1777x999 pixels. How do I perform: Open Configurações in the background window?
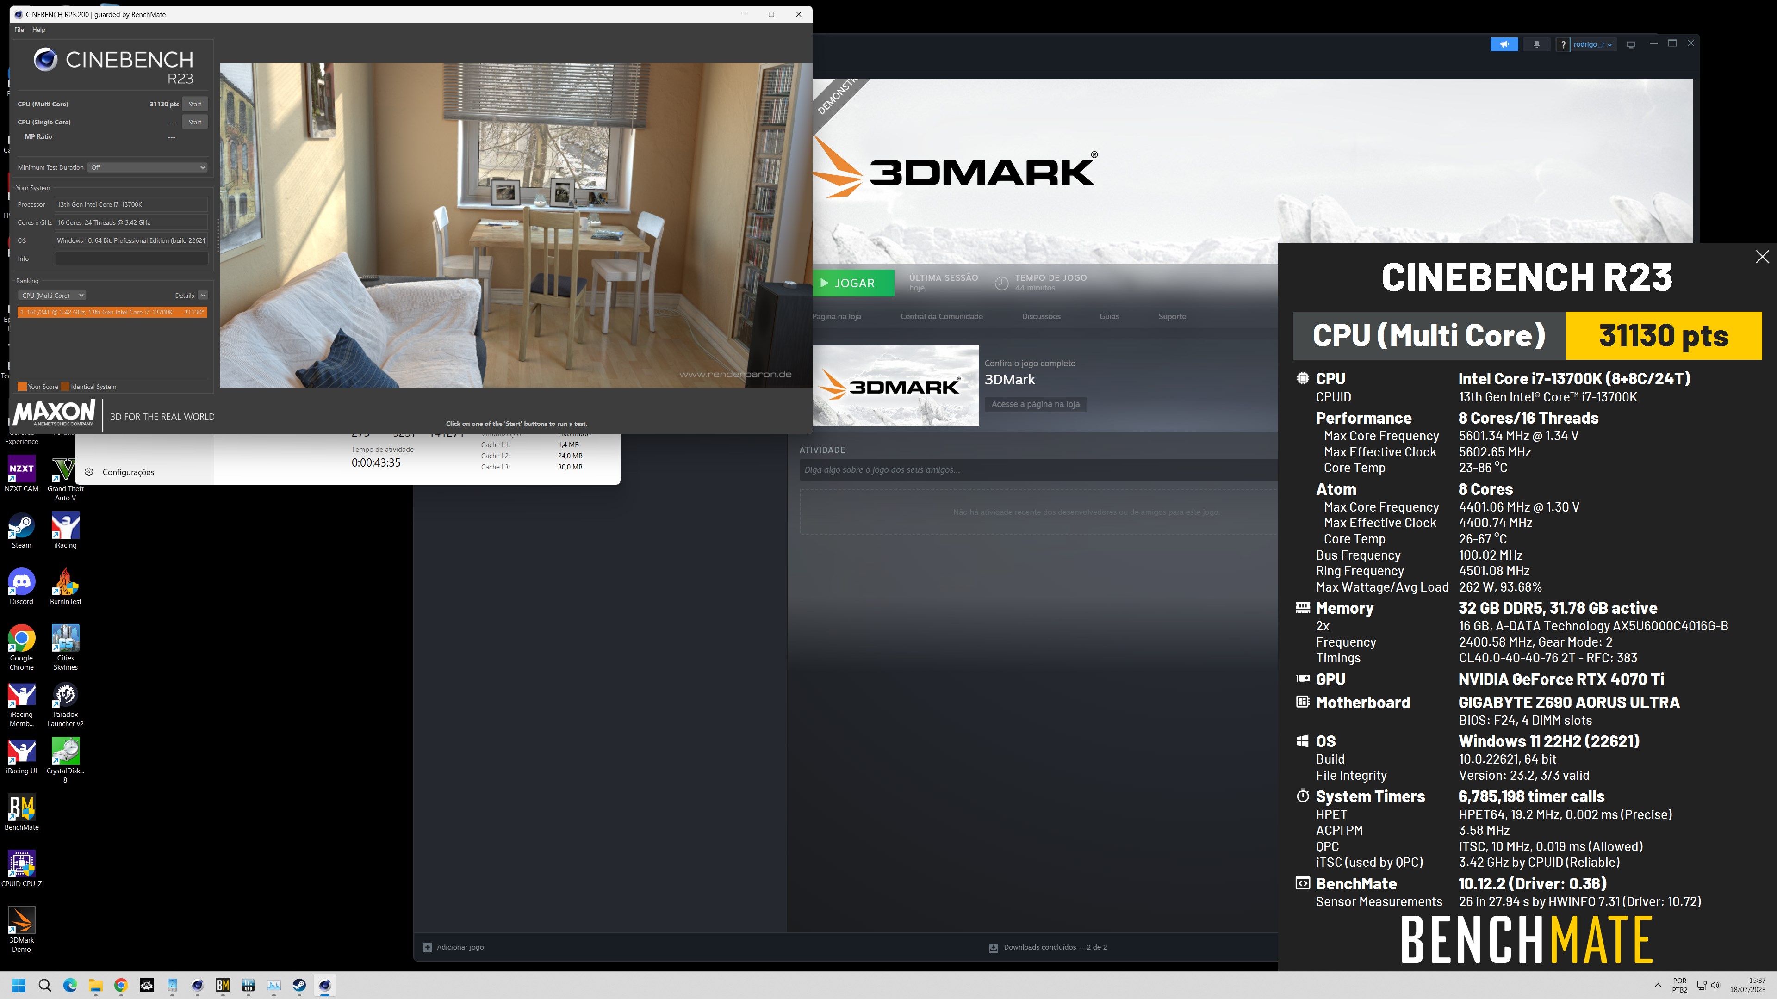click(x=128, y=472)
